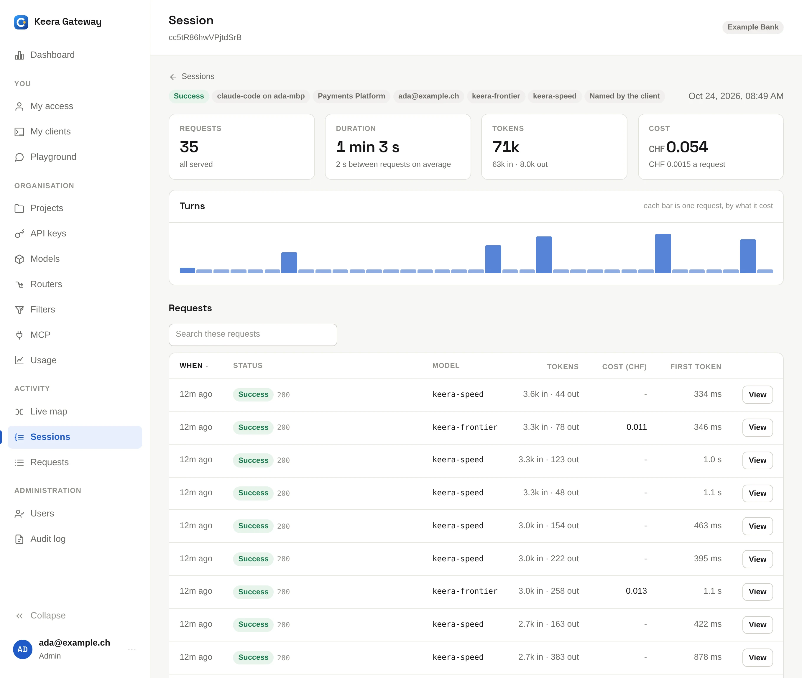The image size is (802, 678).
Task: Click the My access person icon
Action: 19,106
